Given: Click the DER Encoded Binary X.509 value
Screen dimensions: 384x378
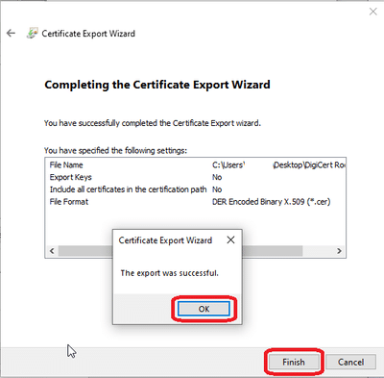Looking at the screenshot, I should point(271,202).
